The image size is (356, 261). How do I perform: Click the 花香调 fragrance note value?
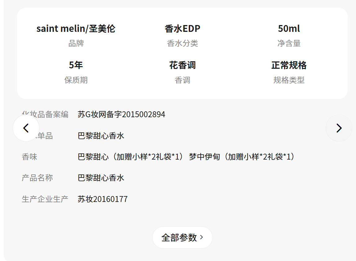point(182,65)
